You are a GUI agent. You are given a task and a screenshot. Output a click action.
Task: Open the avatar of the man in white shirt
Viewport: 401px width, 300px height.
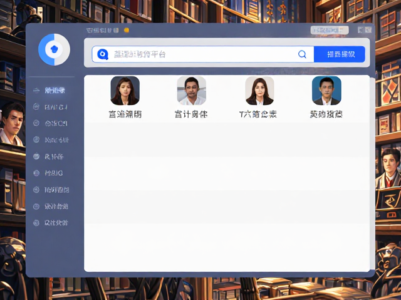192,91
